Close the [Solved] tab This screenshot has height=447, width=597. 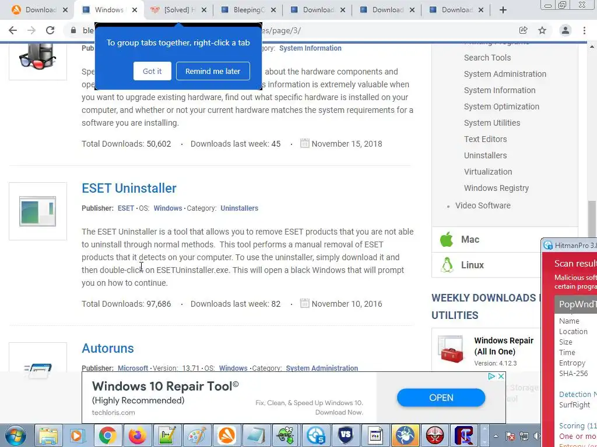203,10
